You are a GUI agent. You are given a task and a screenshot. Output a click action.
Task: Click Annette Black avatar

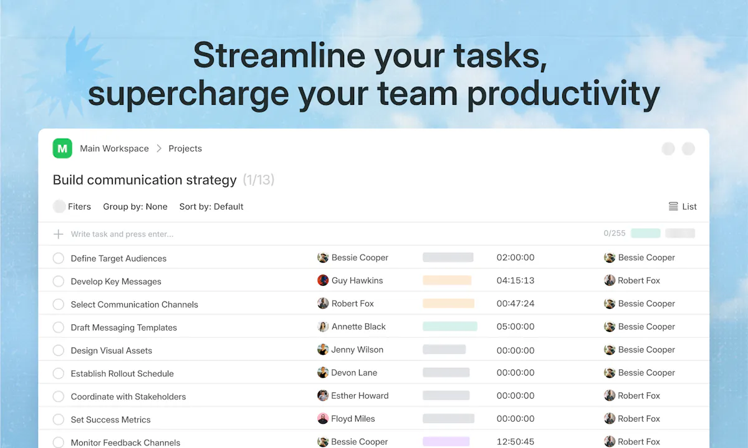[323, 327]
